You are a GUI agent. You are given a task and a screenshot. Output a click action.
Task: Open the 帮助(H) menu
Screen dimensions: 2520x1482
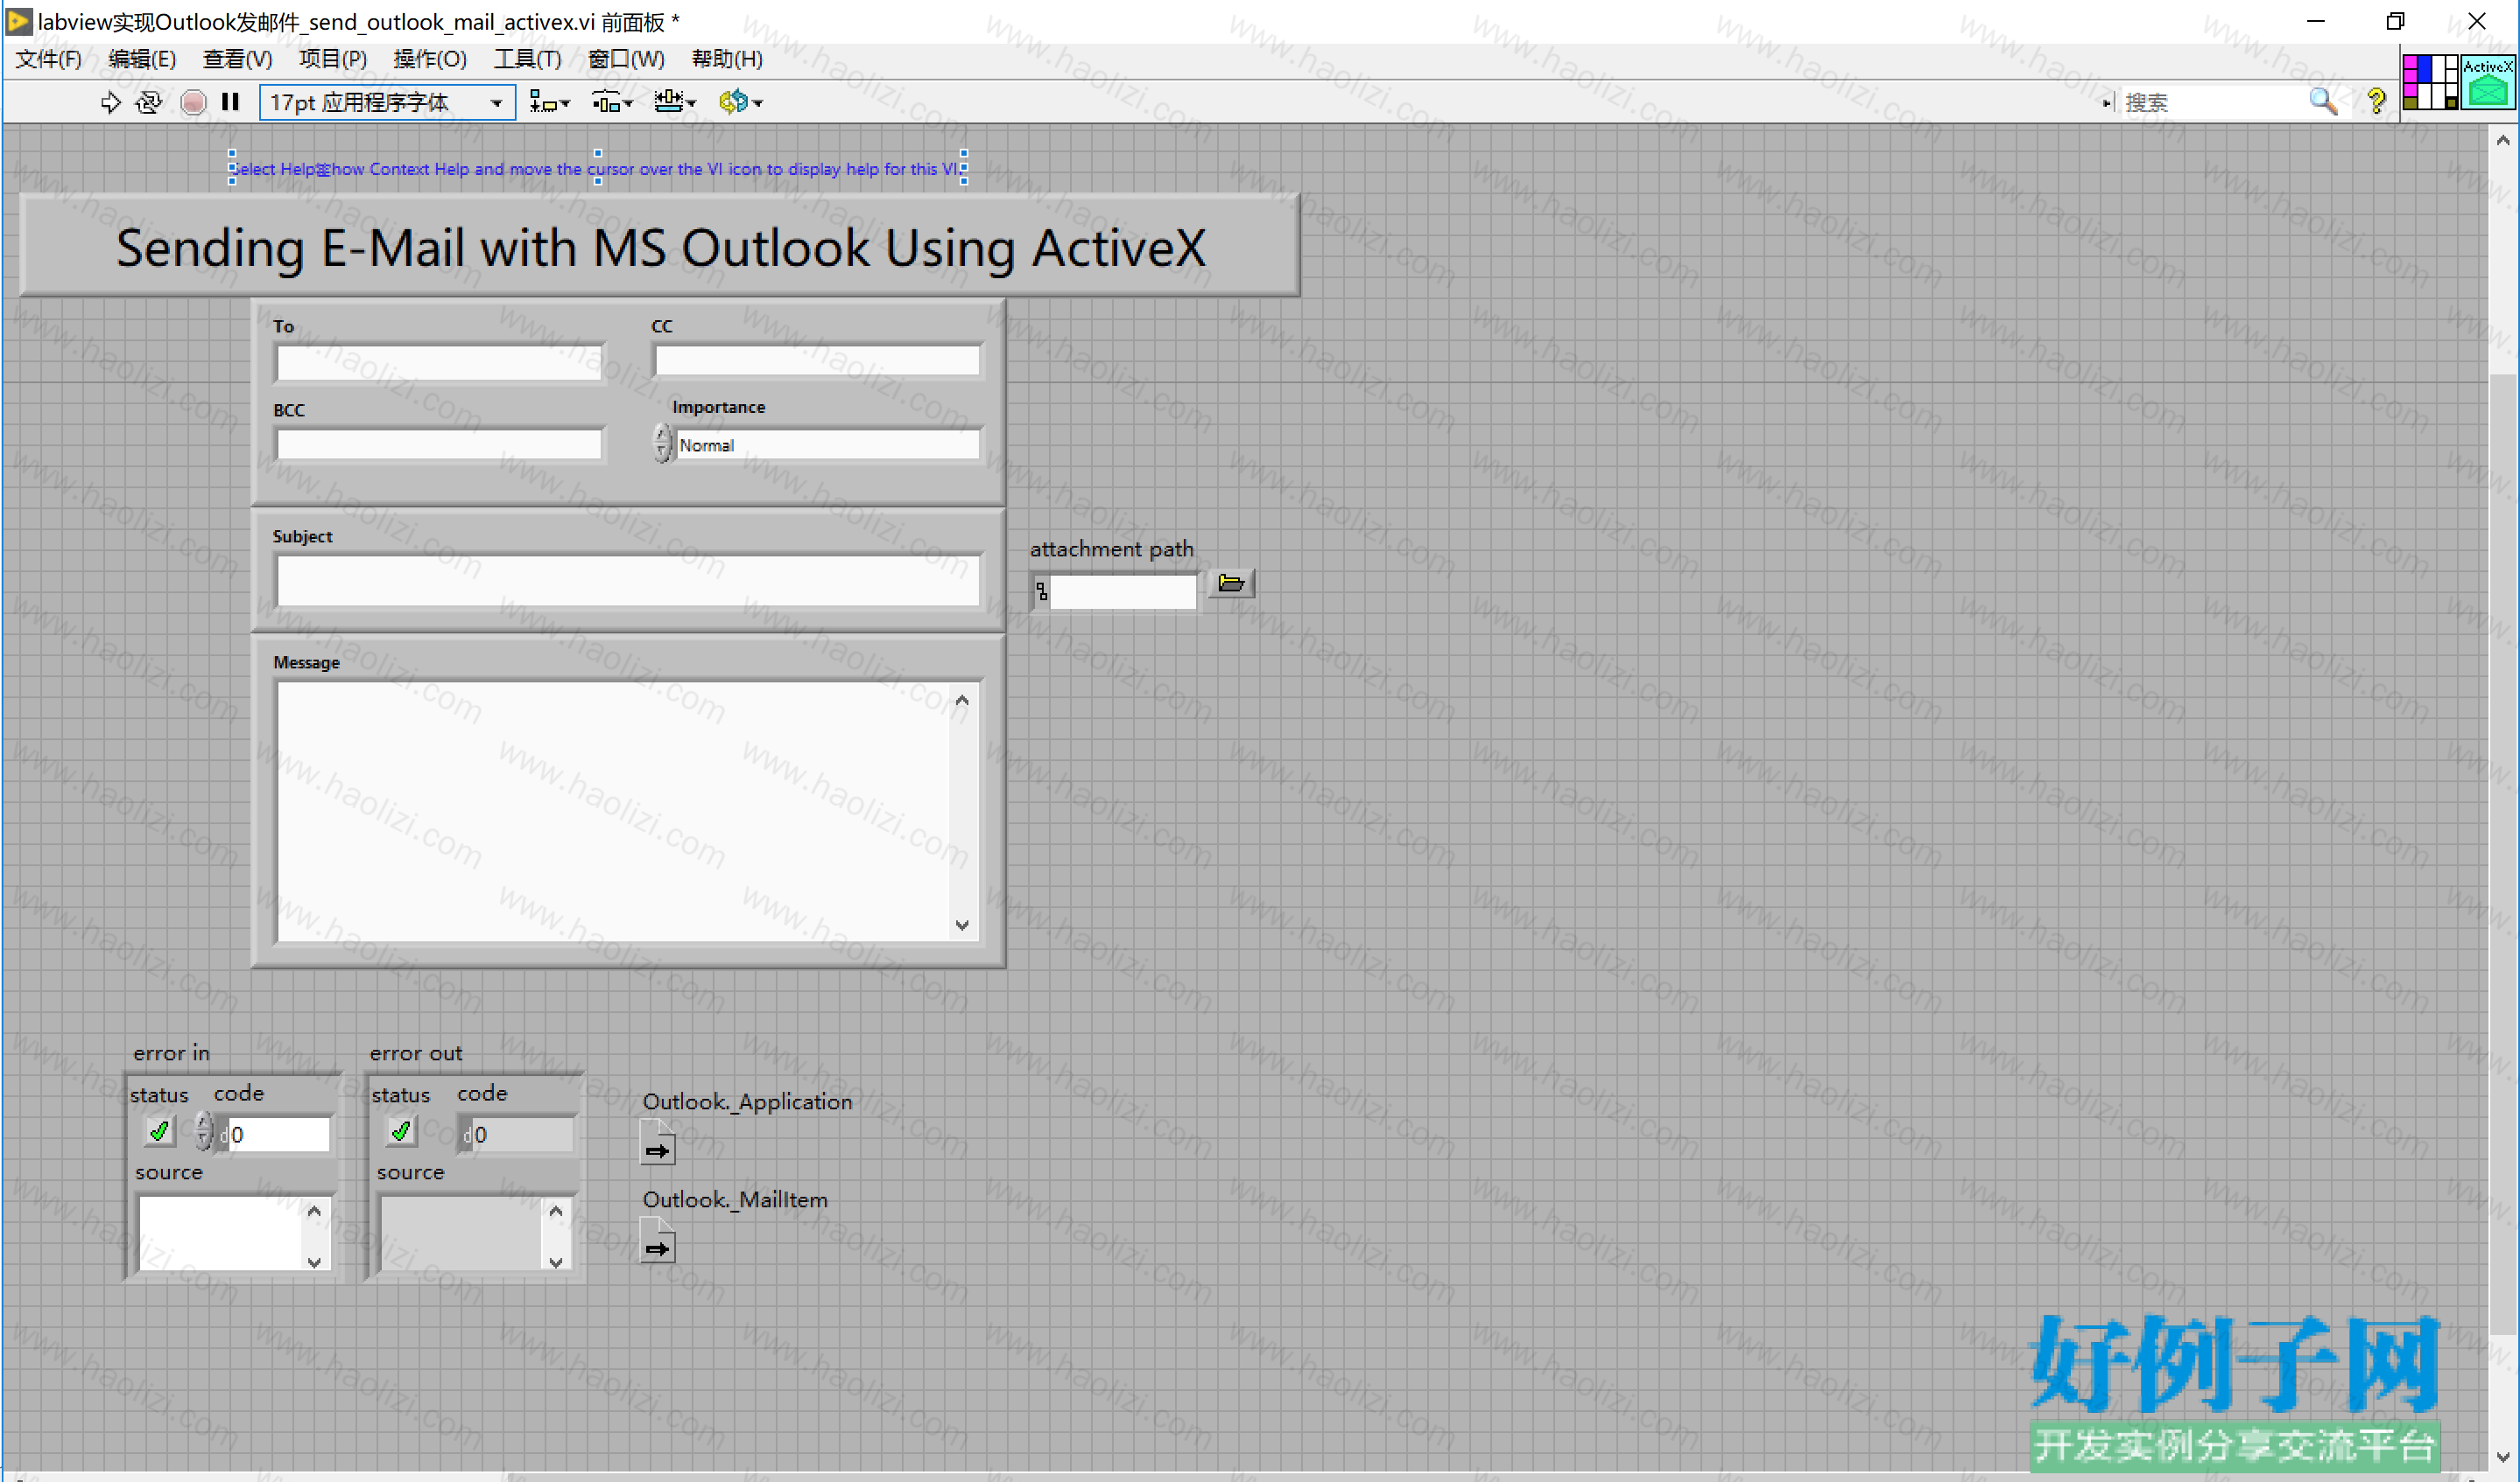click(x=727, y=59)
